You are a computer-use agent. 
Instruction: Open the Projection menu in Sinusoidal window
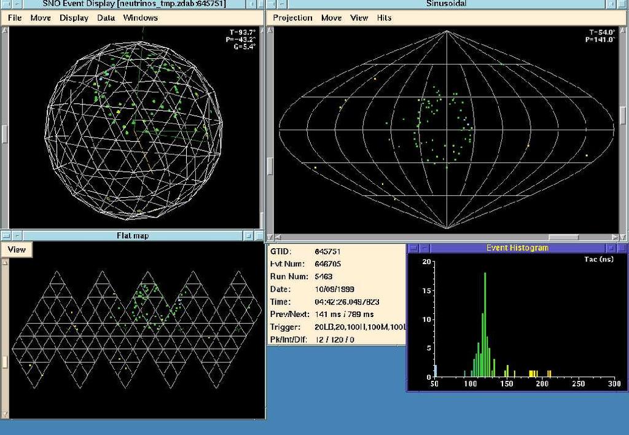(292, 18)
